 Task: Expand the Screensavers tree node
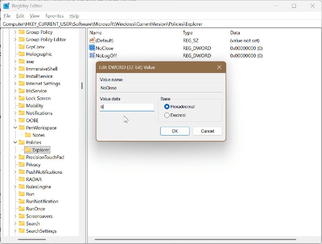(15, 216)
